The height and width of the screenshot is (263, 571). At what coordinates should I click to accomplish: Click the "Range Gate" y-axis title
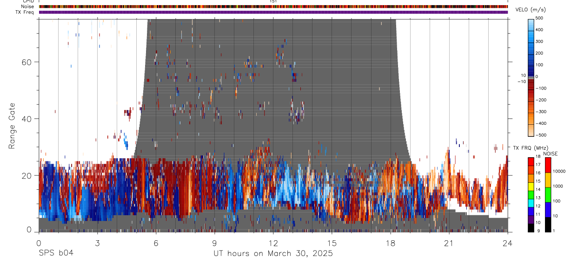(12, 127)
